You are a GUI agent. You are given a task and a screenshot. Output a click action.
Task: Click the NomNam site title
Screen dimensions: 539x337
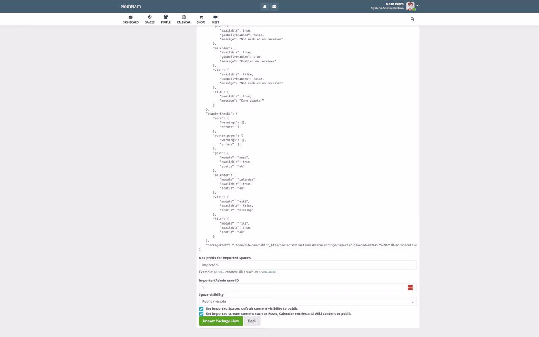click(x=131, y=6)
